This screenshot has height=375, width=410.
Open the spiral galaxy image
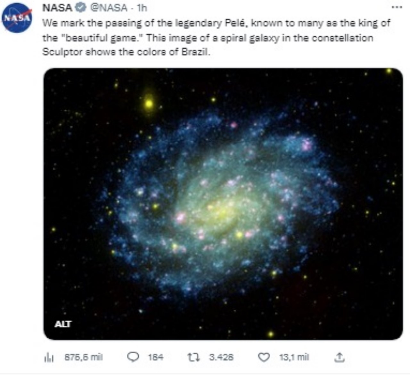(223, 204)
